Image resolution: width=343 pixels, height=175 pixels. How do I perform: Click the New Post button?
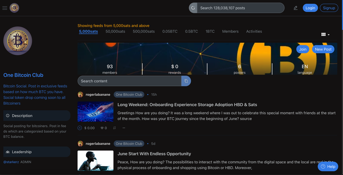click(x=323, y=49)
